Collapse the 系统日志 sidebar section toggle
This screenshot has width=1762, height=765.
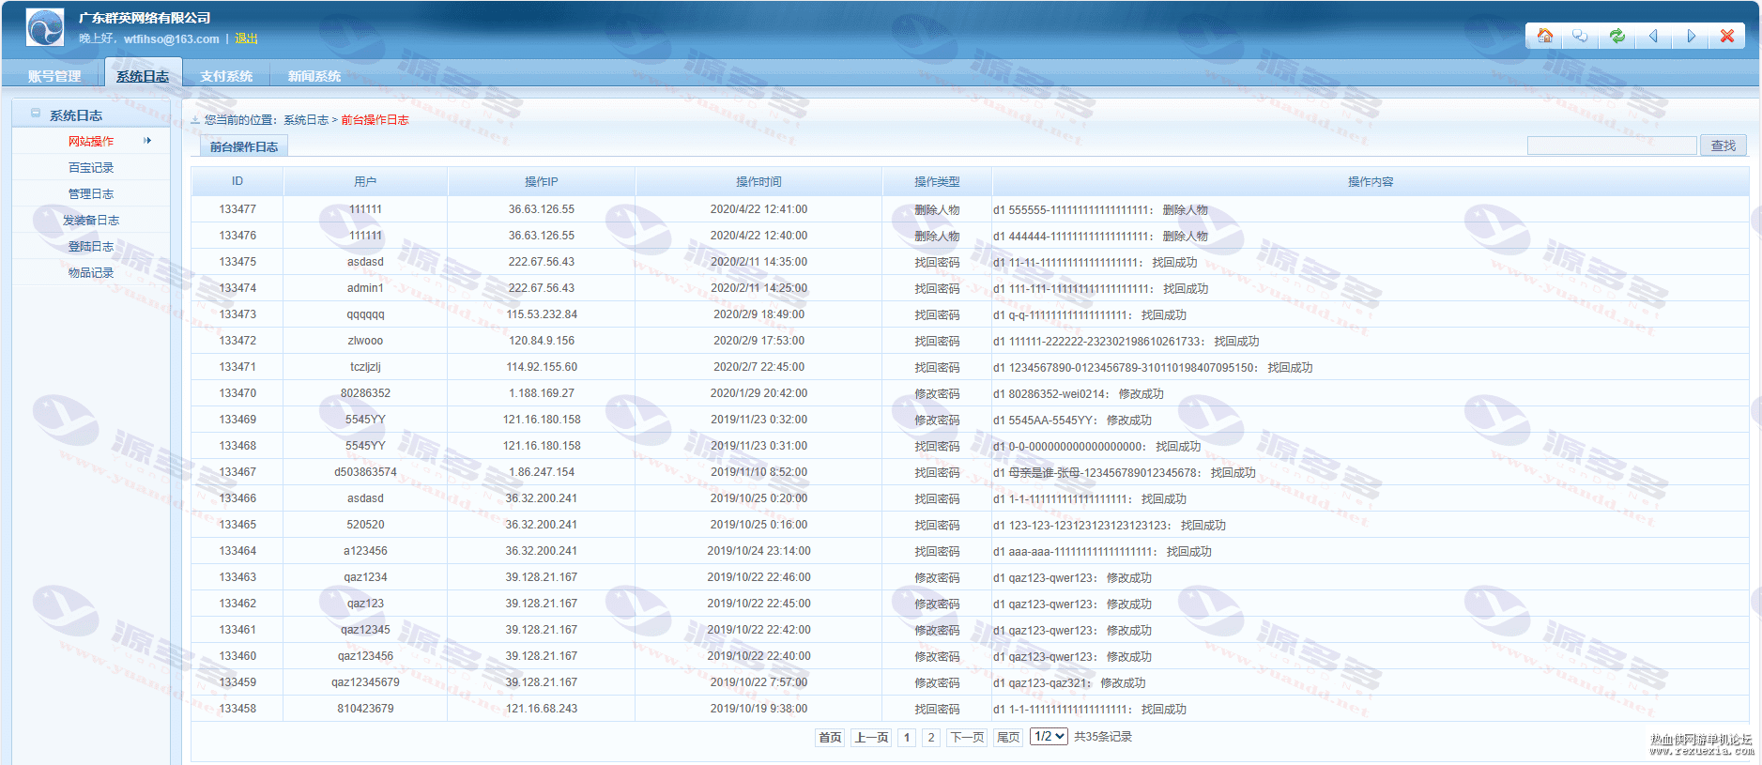[x=36, y=114]
